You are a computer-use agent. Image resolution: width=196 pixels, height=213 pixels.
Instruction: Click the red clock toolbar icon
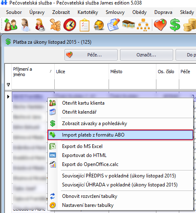coord(70,25)
